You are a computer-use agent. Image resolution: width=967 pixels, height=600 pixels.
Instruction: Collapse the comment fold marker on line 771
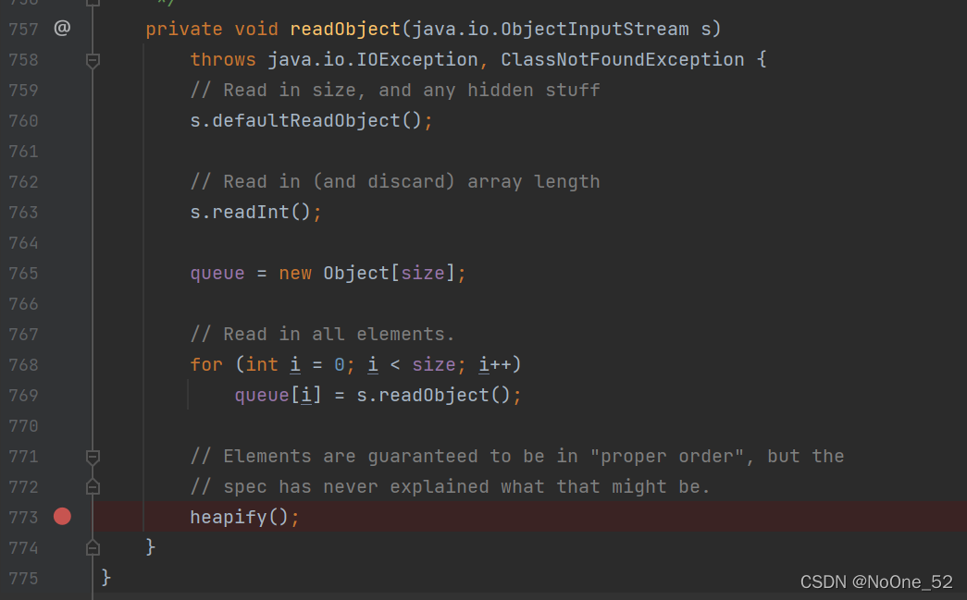coord(93,457)
